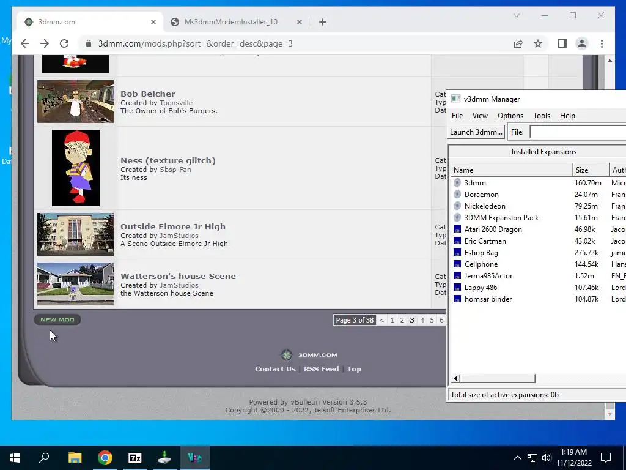Select Lappy 486 expansion icon
Image resolution: width=626 pixels, height=470 pixels.
pos(457,288)
